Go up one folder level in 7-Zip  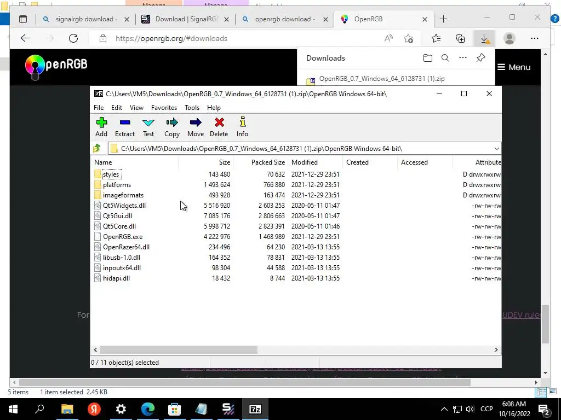click(x=97, y=148)
